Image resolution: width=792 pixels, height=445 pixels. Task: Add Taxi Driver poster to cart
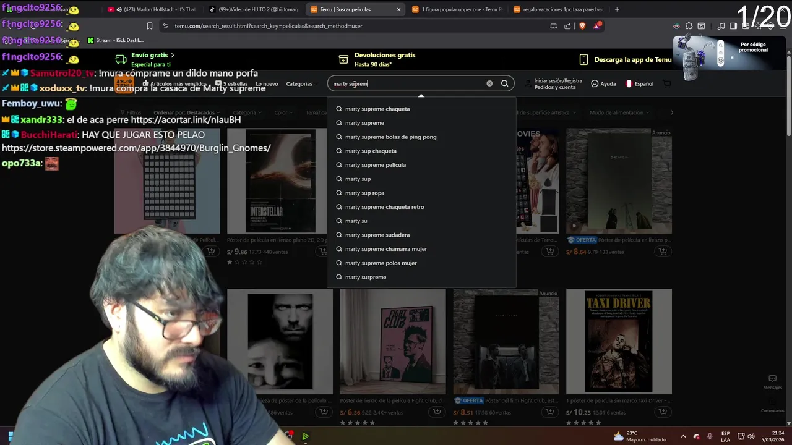(663, 412)
